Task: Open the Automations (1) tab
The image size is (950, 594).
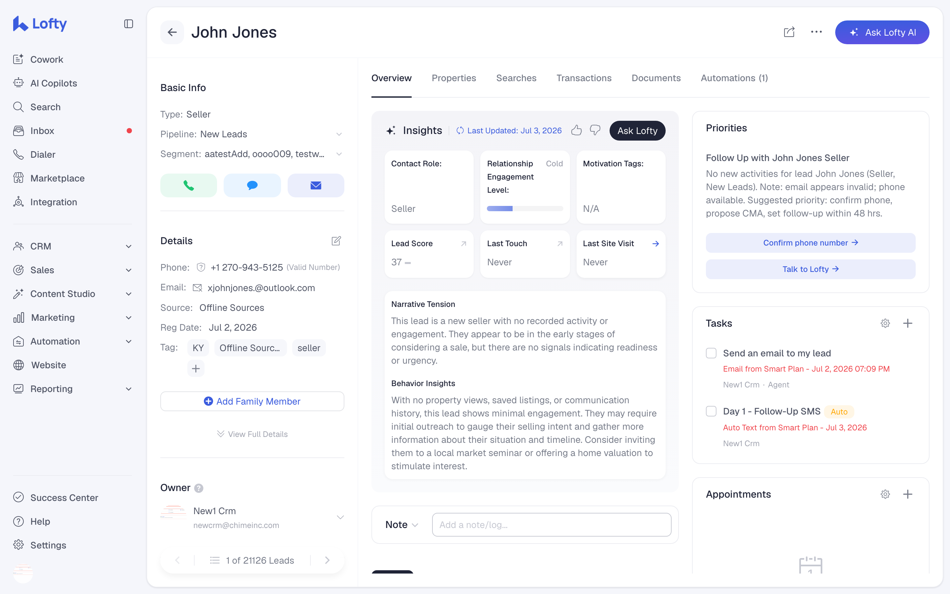Action: (734, 78)
